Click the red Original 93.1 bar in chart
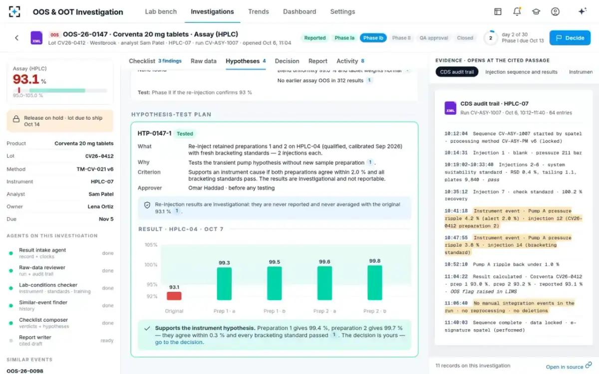 (174, 296)
